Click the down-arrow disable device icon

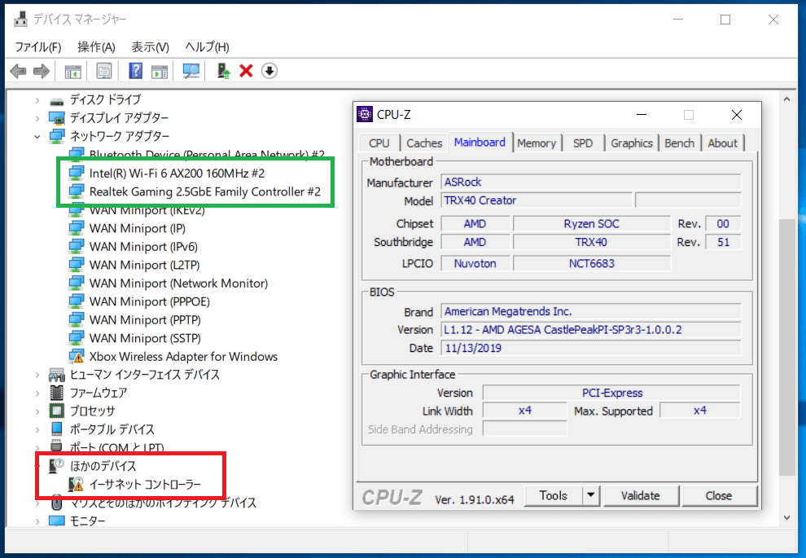[x=269, y=71]
